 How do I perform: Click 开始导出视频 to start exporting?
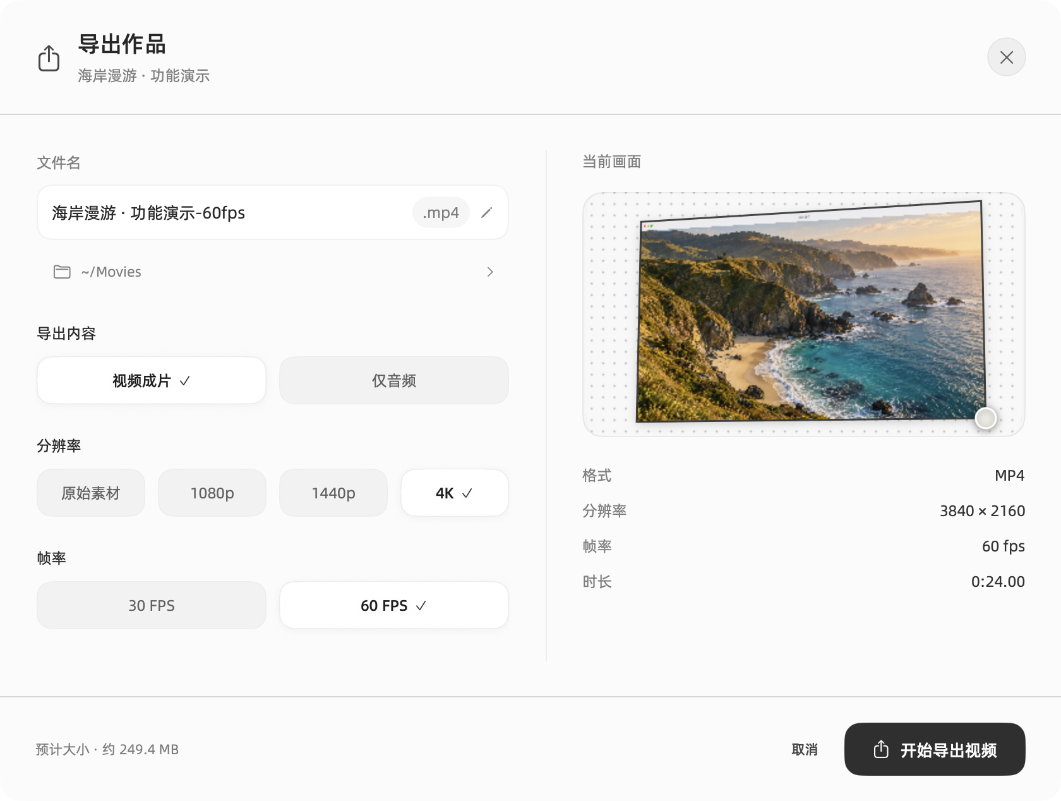click(x=935, y=749)
